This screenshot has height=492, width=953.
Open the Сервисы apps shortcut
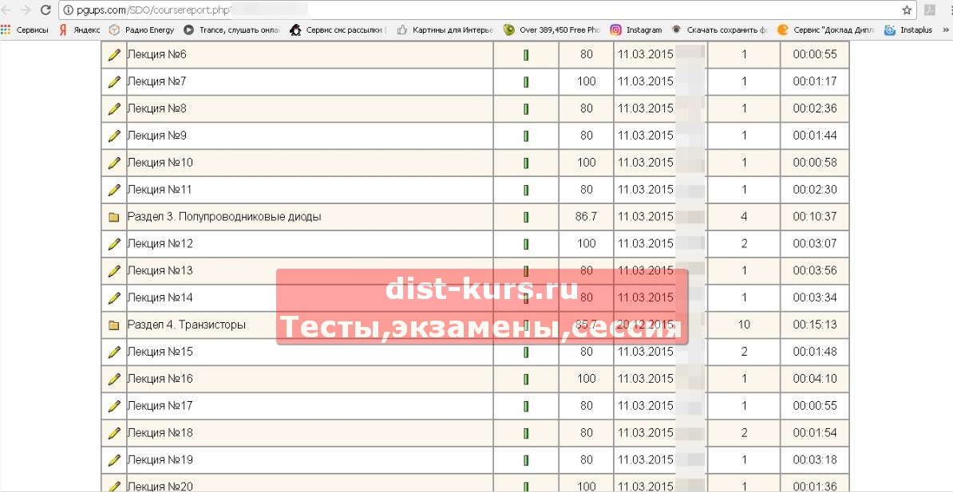point(25,30)
